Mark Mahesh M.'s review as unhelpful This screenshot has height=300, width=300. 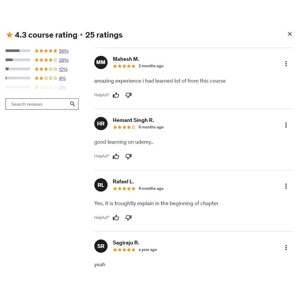pos(128,95)
